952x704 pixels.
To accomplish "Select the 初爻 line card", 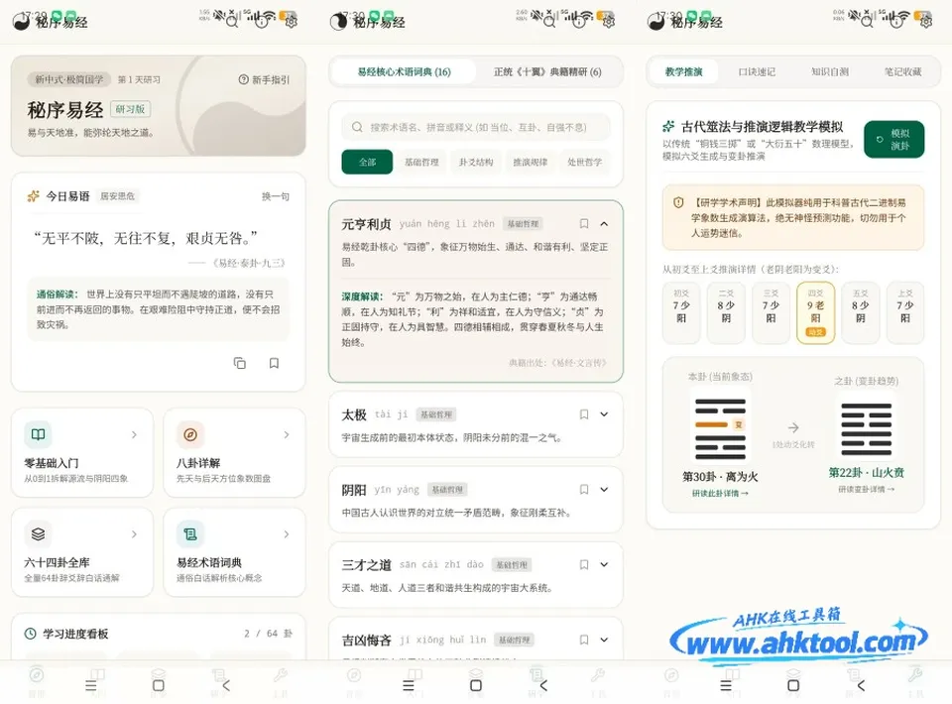I will click(x=681, y=312).
